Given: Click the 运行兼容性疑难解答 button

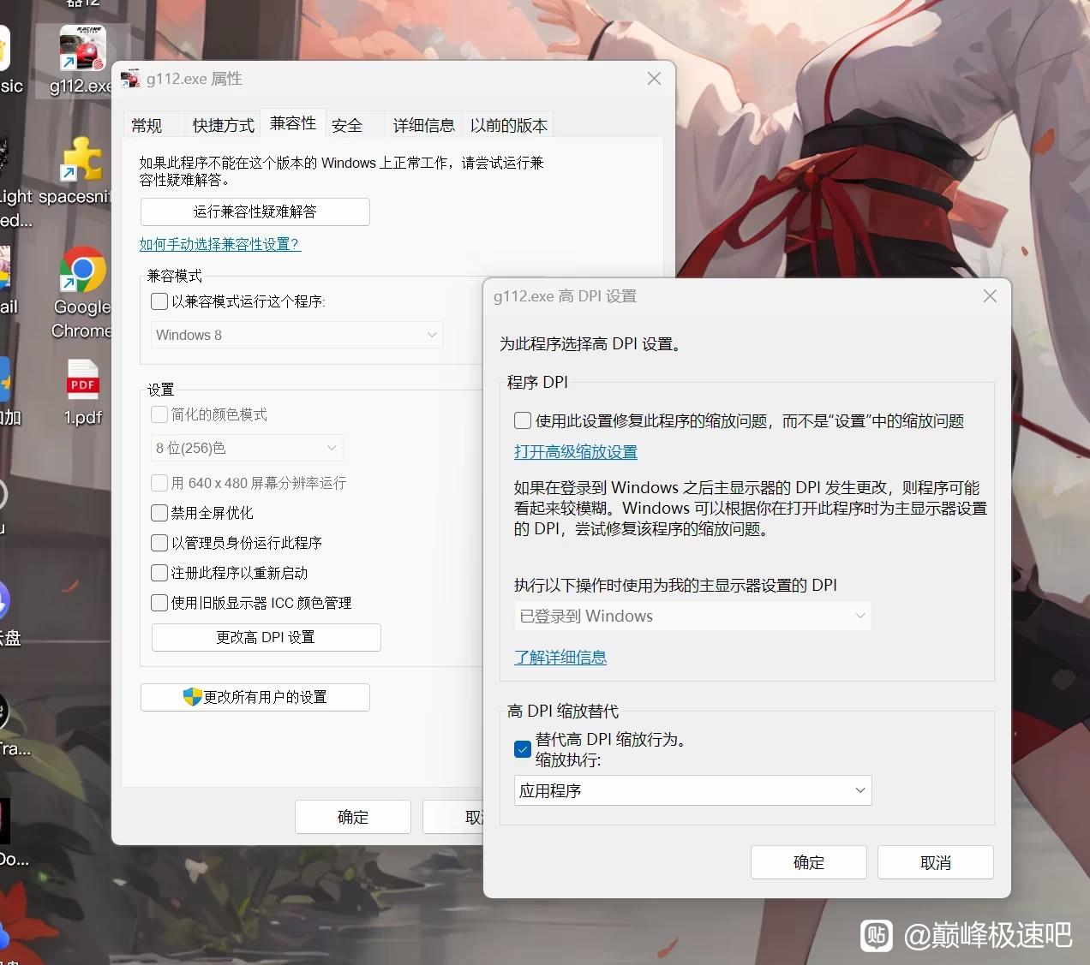Looking at the screenshot, I should 255,211.
